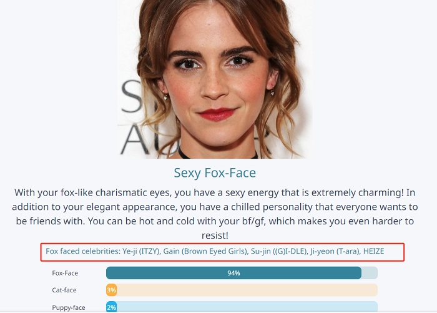This screenshot has width=437, height=313.
Task: Click the blue "2%" Puppy-face badge
Action: pos(111,307)
